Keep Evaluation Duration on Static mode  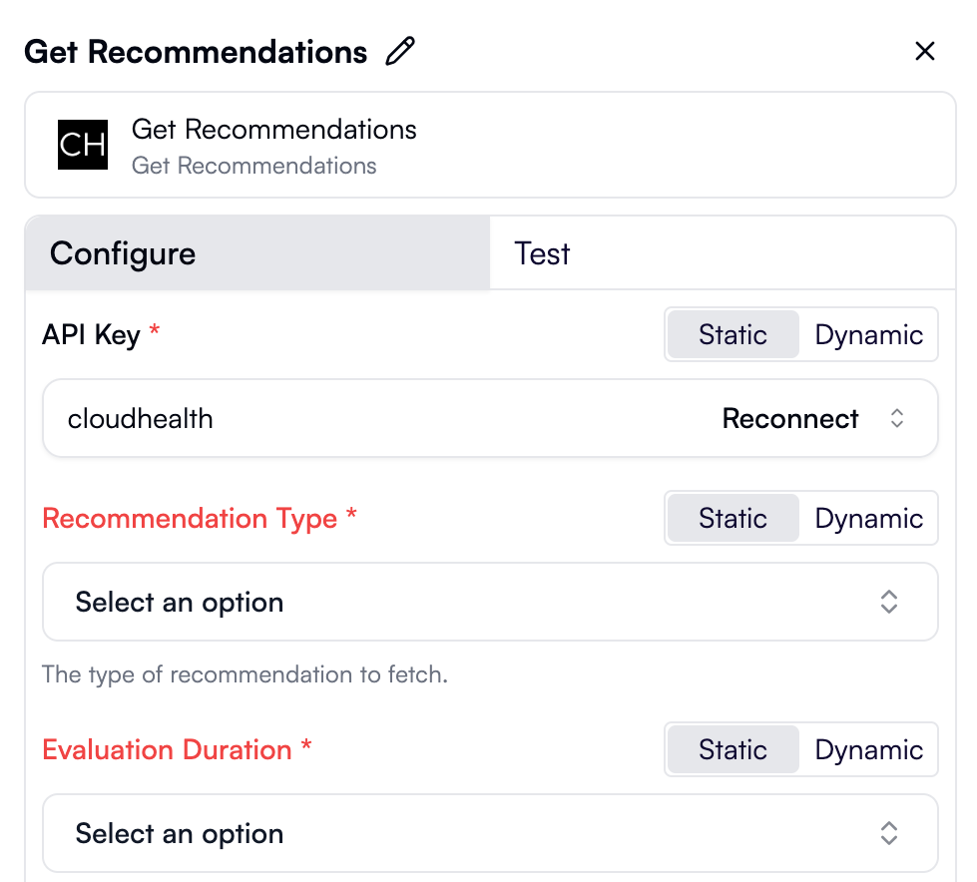pyautogui.click(x=733, y=749)
